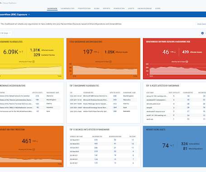Click info icon in yellow vulnerabilities widget

[34, 62]
